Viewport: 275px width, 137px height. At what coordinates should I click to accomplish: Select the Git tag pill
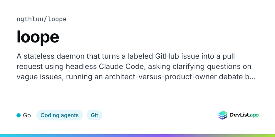(x=94, y=115)
